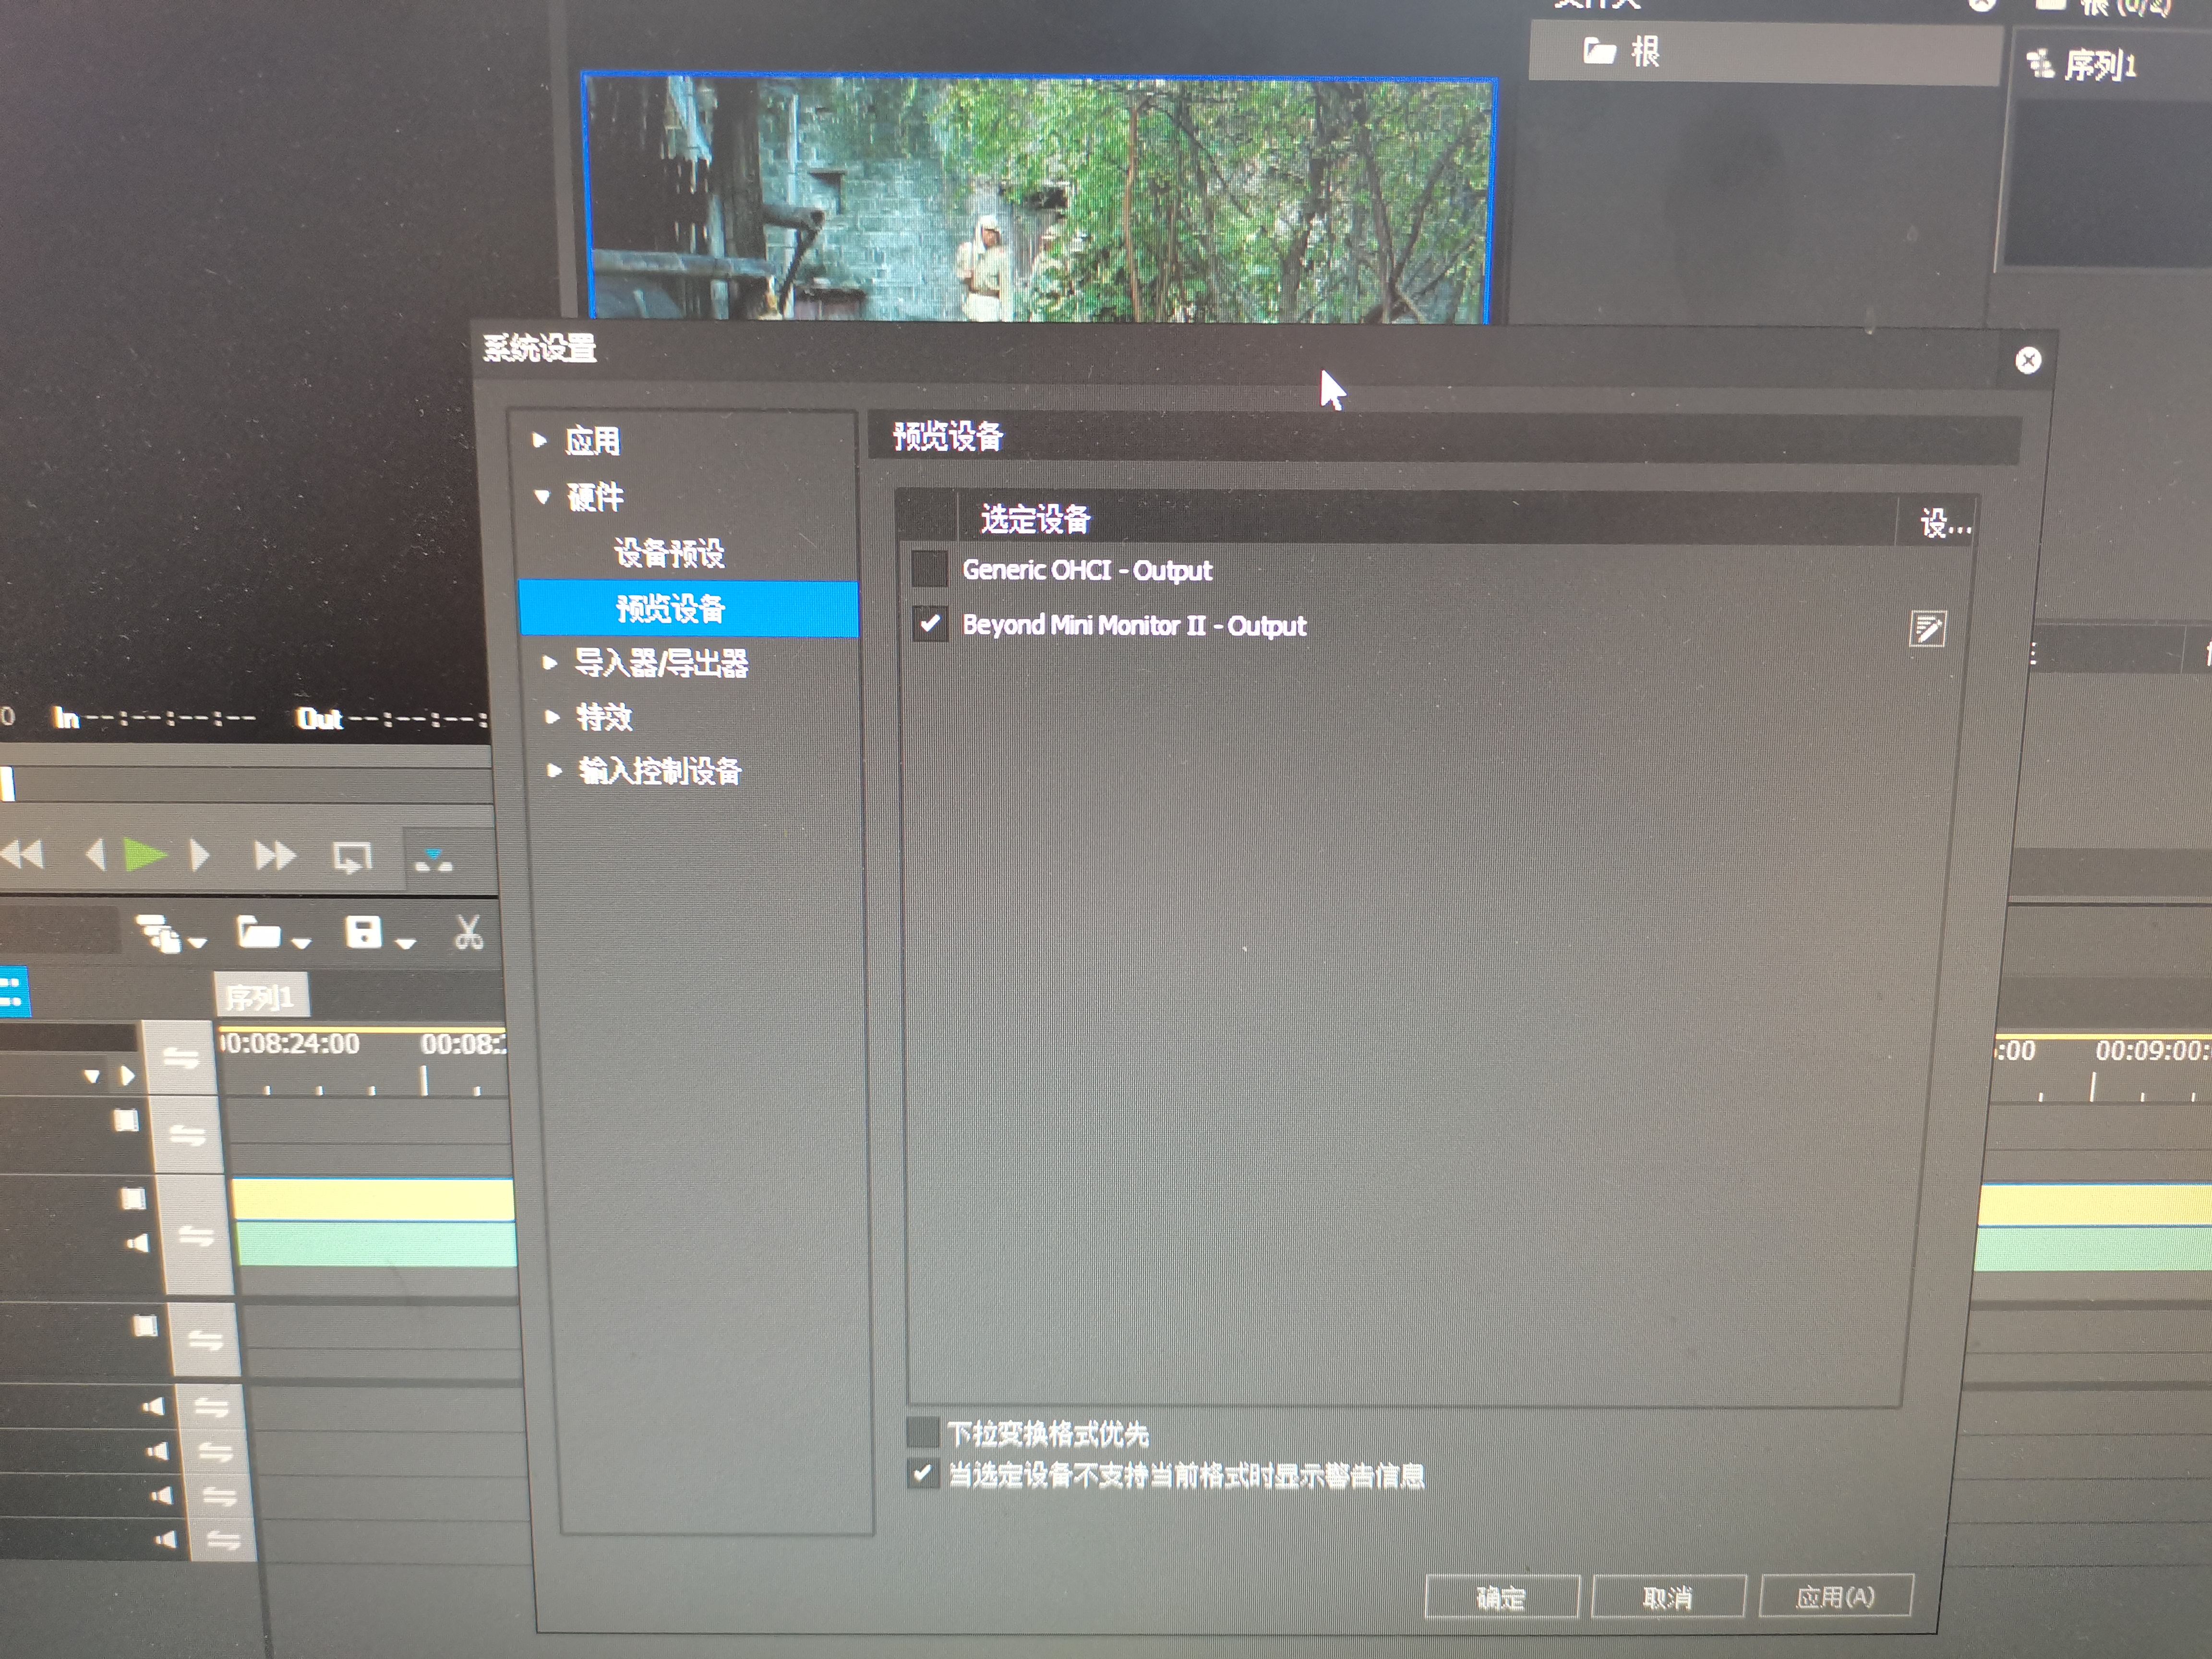Image resolution: width=2212 pixels, height=1659 pixels.
Task: Select 设备预设 in settings tree
Action: pos(668,553)
